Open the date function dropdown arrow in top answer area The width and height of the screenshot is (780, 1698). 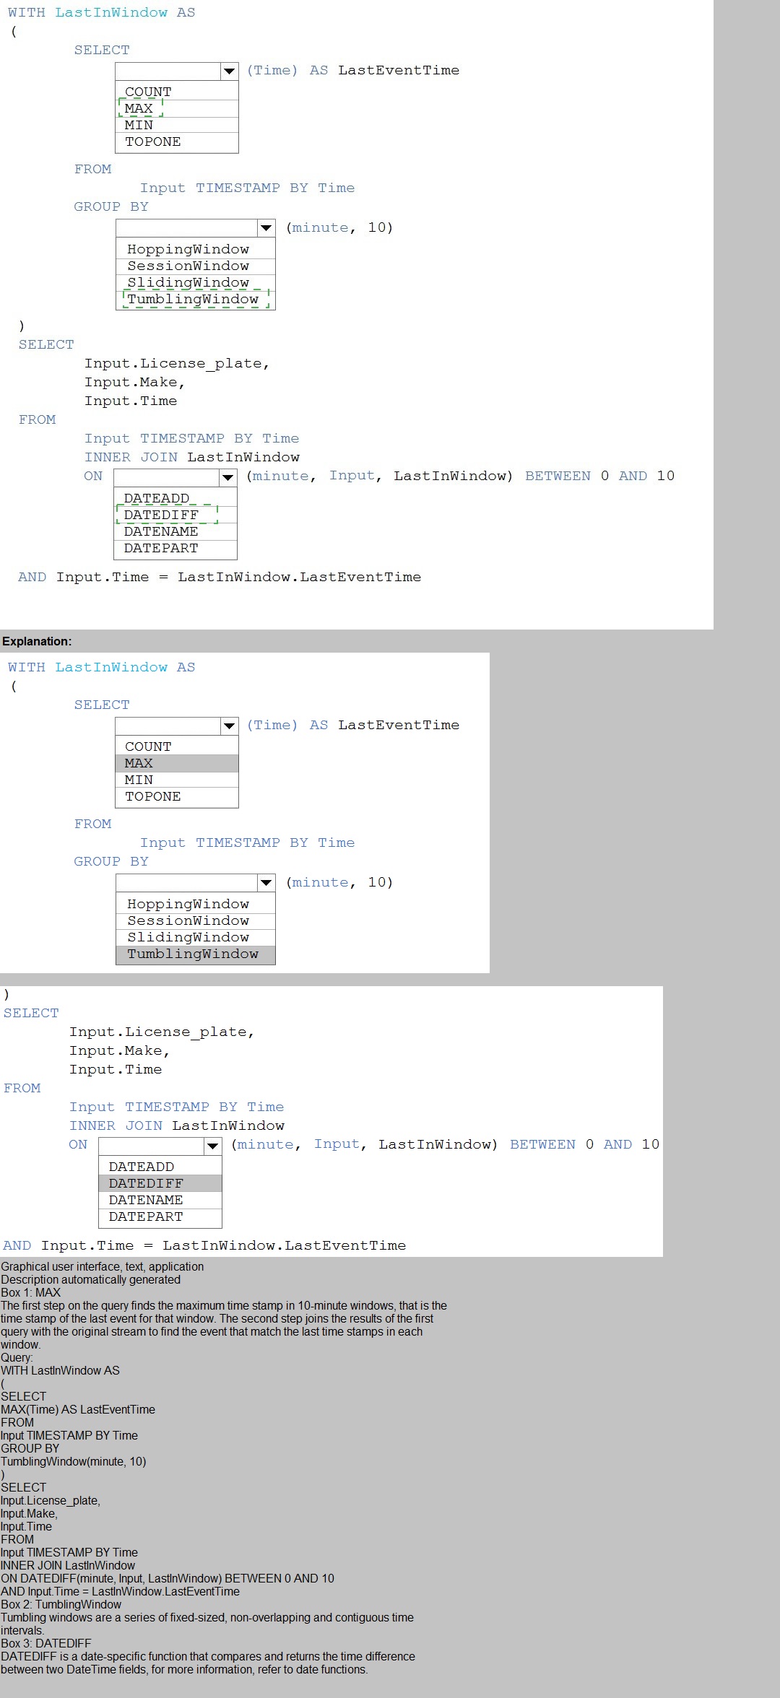point(227,477)
